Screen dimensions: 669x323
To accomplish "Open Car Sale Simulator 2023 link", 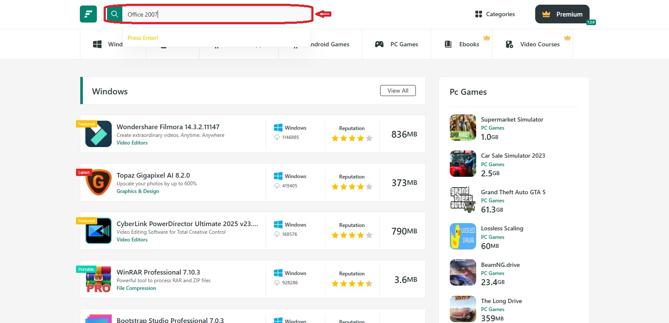I will (513, 156).
